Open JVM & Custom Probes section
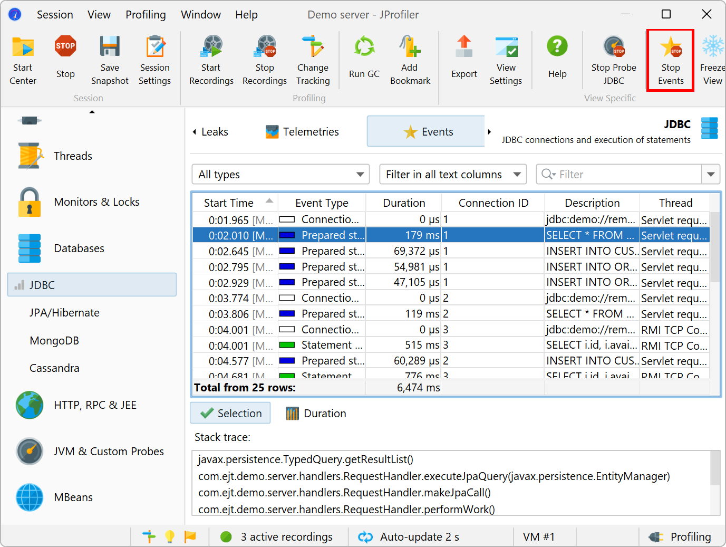This screenshot has height=547, width=726. [90, 452]
